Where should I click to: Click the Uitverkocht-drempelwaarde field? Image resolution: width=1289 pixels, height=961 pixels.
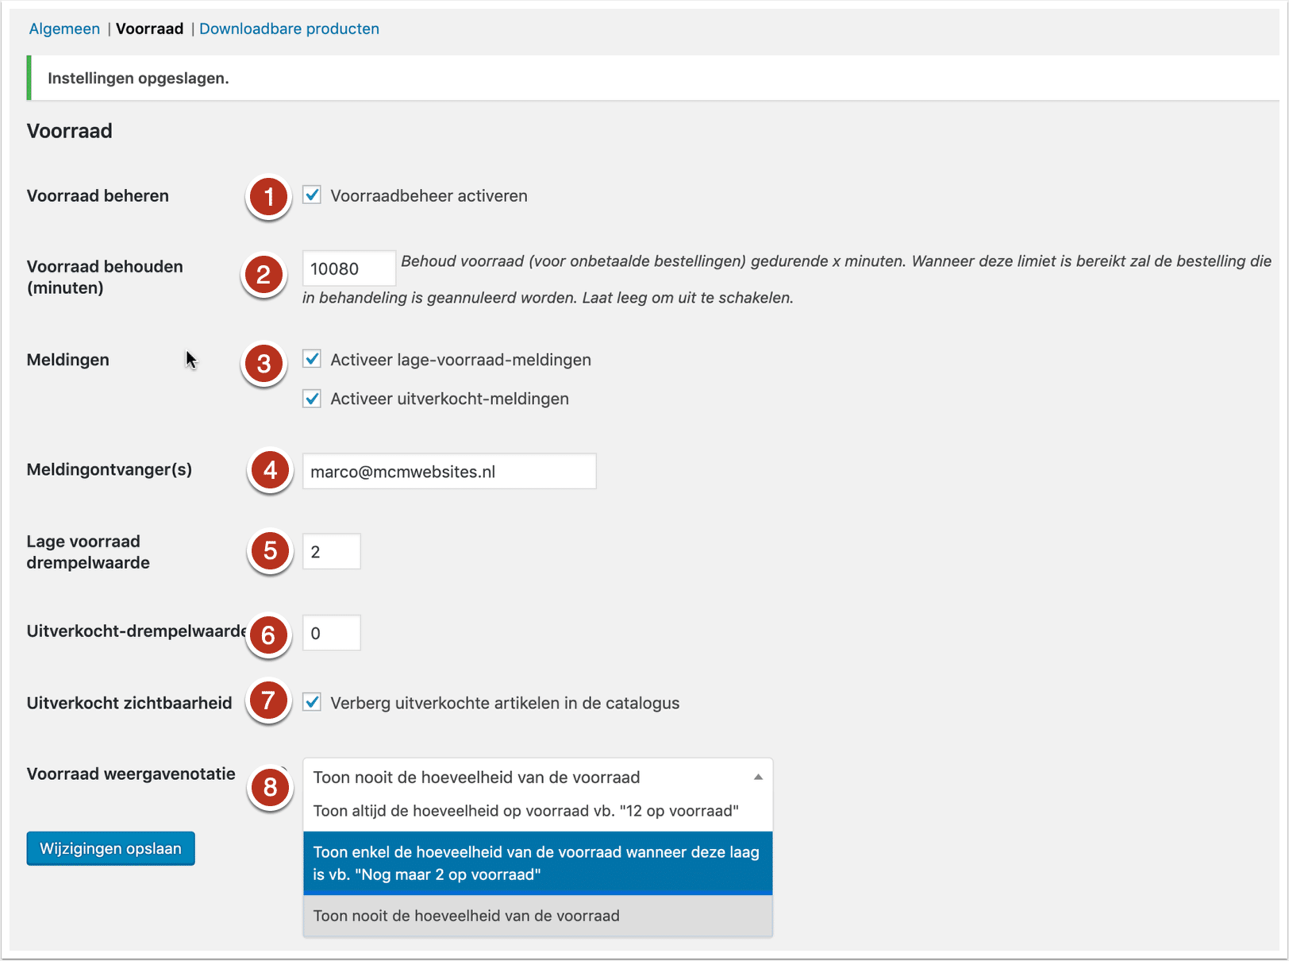(x=332, y=633)
